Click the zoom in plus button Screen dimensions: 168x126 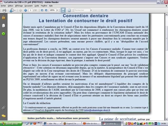(x=46, y=10)
